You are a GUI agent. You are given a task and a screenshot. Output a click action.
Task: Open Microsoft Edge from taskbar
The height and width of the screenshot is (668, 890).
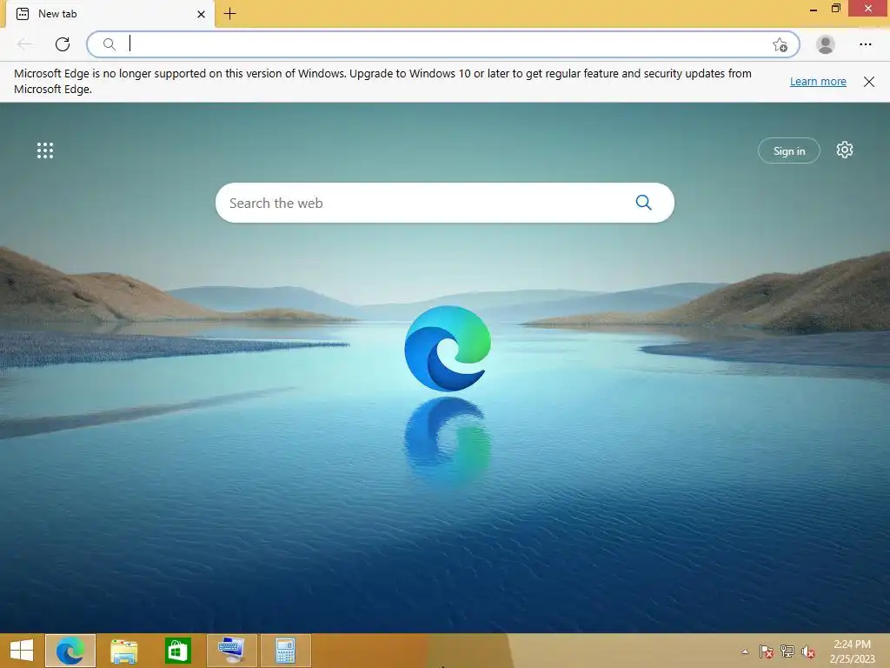pyautogui.click(x=70, y=651)
